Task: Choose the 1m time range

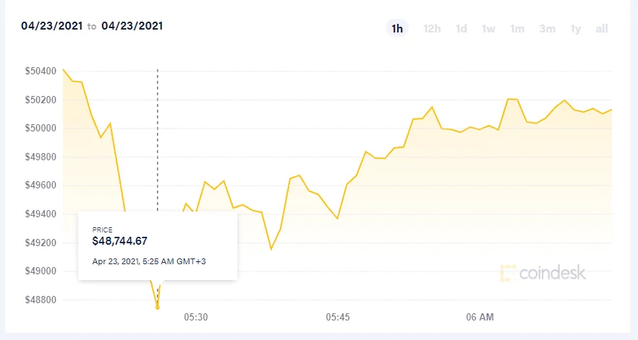Action: point(516,28)
